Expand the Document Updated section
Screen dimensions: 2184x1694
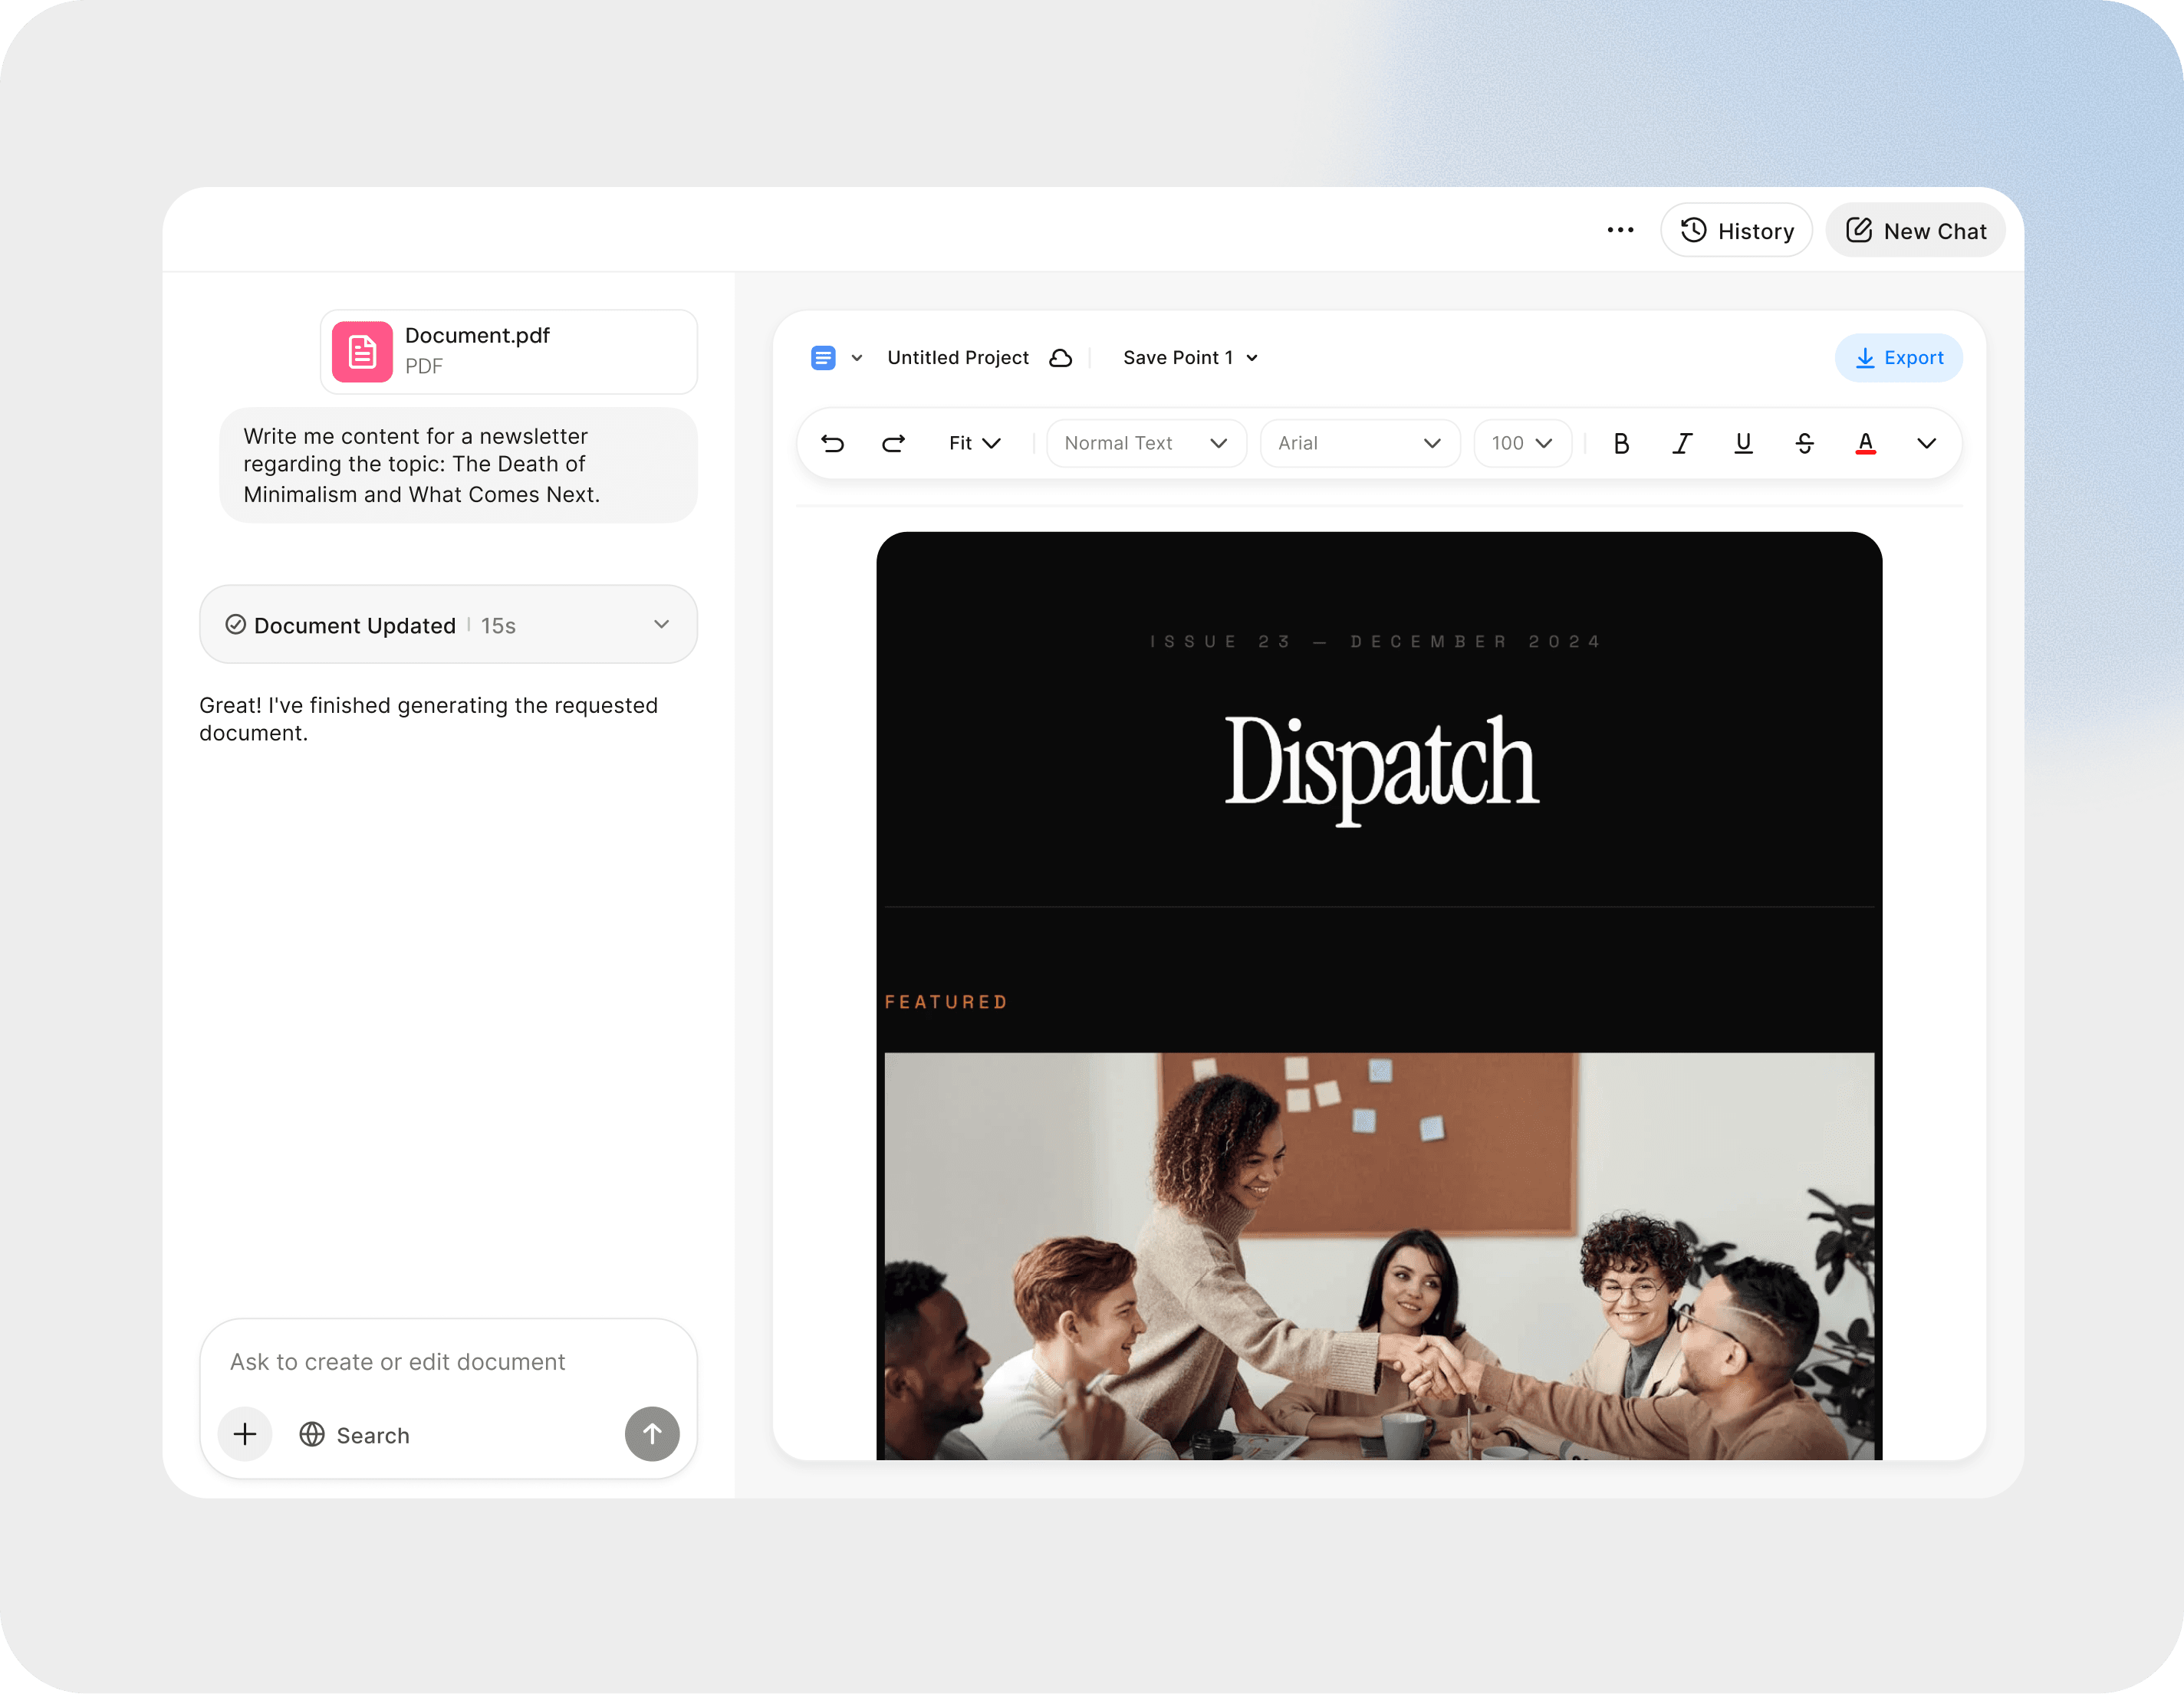coord(661,624)
